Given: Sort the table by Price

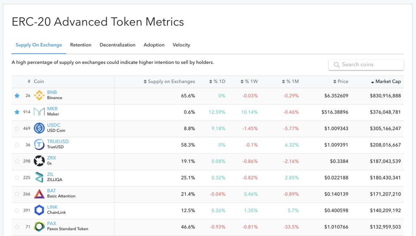Looking at the screenshot, I should click(341, 81).
